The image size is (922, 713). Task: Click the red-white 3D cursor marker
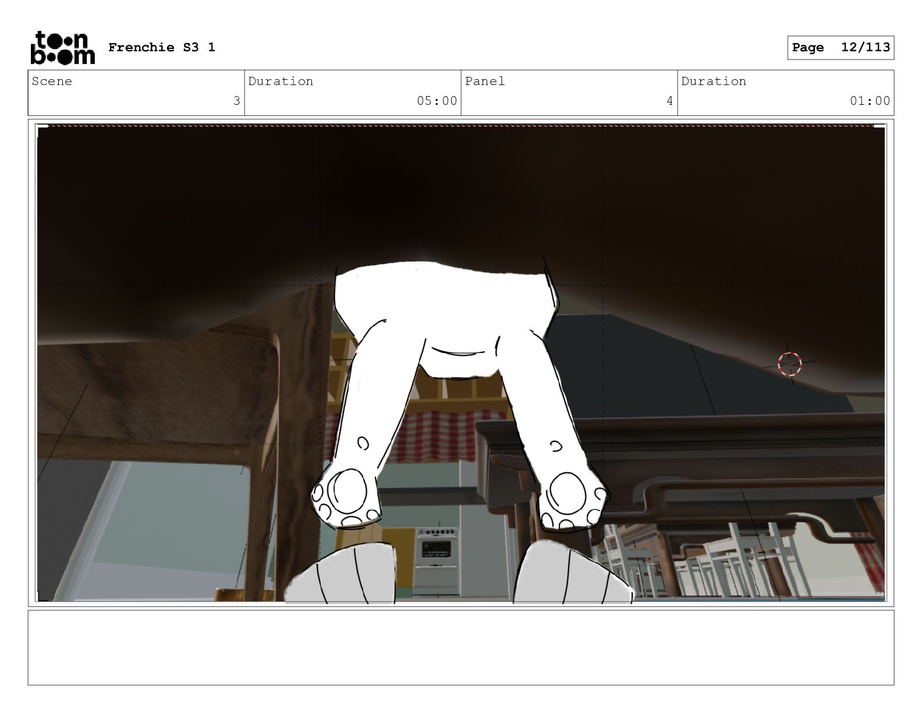pyautogui.click(x=790, y=364)
